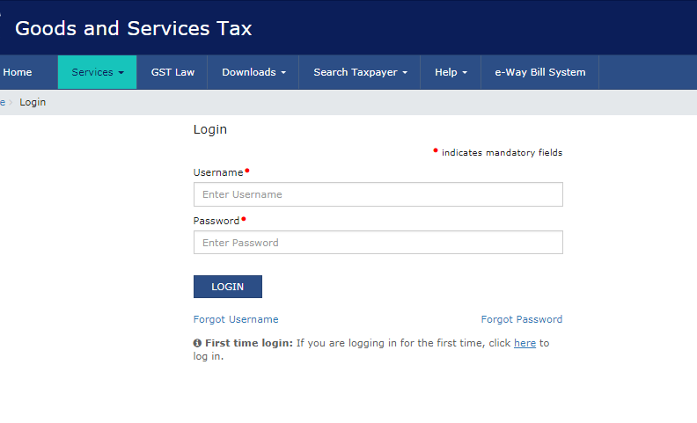This screenshot has width=697, height=423.
Task: Go to the Home menu item
Action: point(18,72)
